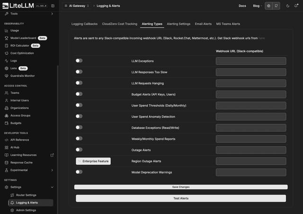
Task: Expand the Experimental section chevron
Action: click(52, 170)
